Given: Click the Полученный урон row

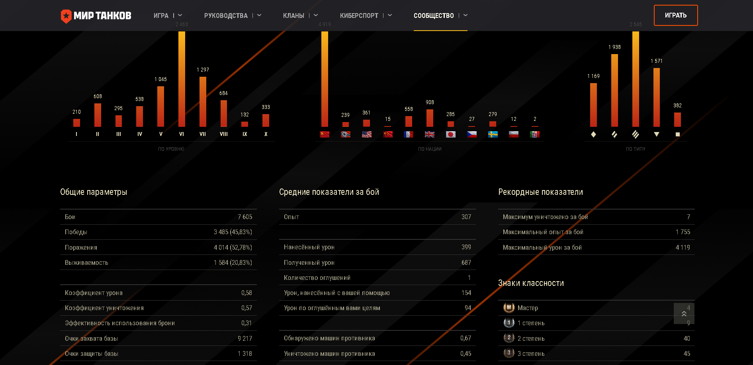Looking at the screenshot, I should click(x=377, y=262).
